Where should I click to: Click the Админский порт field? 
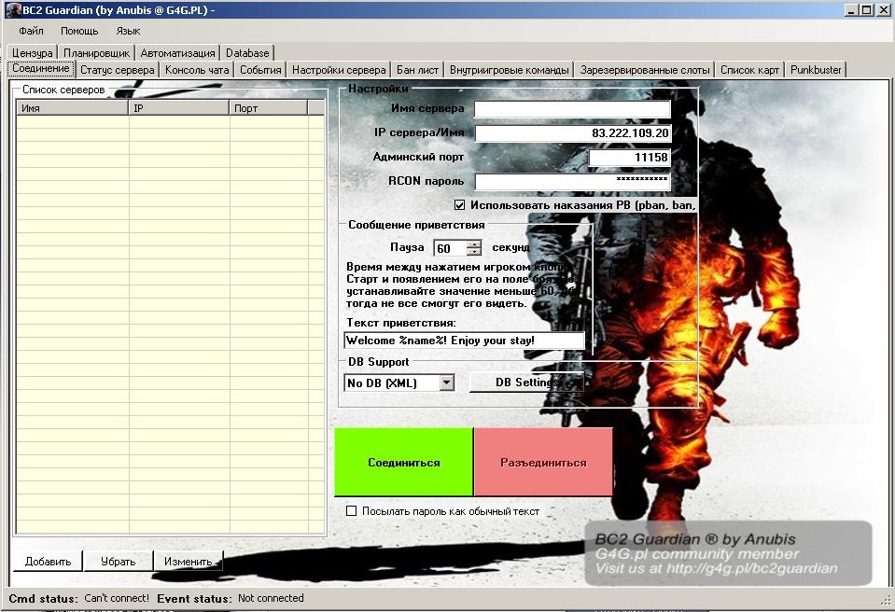(x=629, y=158)
